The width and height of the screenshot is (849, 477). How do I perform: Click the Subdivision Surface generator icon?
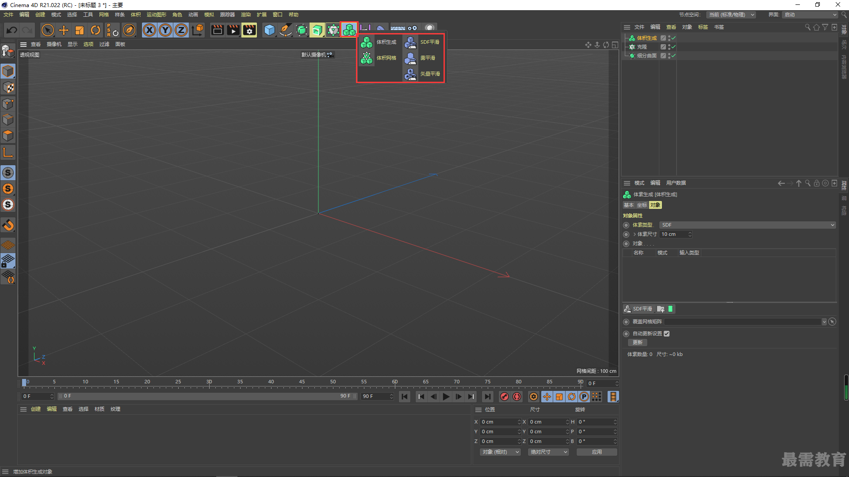[302, 30]
